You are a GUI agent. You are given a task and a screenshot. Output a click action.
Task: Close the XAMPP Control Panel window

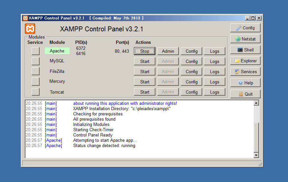259,18
